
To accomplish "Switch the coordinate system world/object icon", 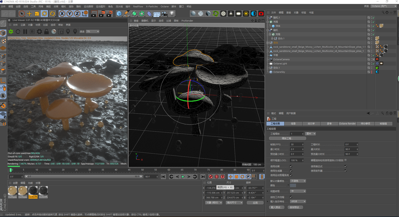I will click(x=85, y=13).
